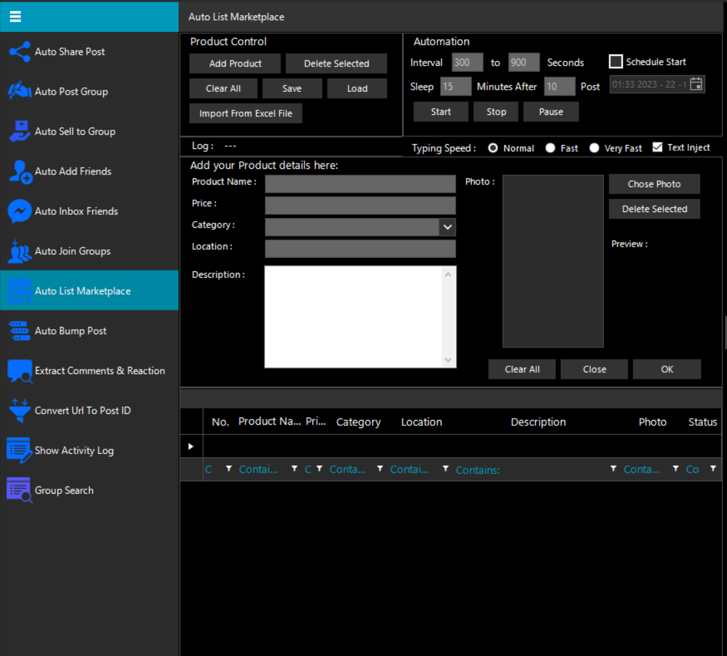Image resolution: width=727 pixels, height=656 pixels.
Task: Click the Photo column filter funnel
Action: 676,469
